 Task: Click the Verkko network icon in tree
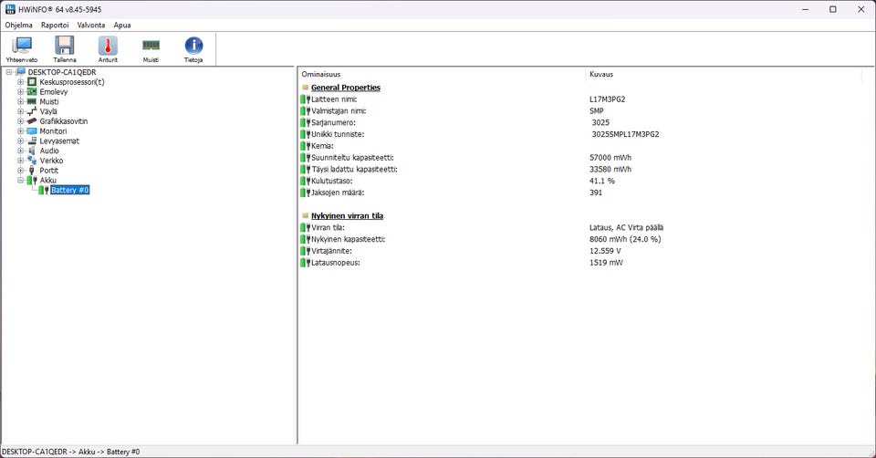pyautogui.click(x=32, y=161)
